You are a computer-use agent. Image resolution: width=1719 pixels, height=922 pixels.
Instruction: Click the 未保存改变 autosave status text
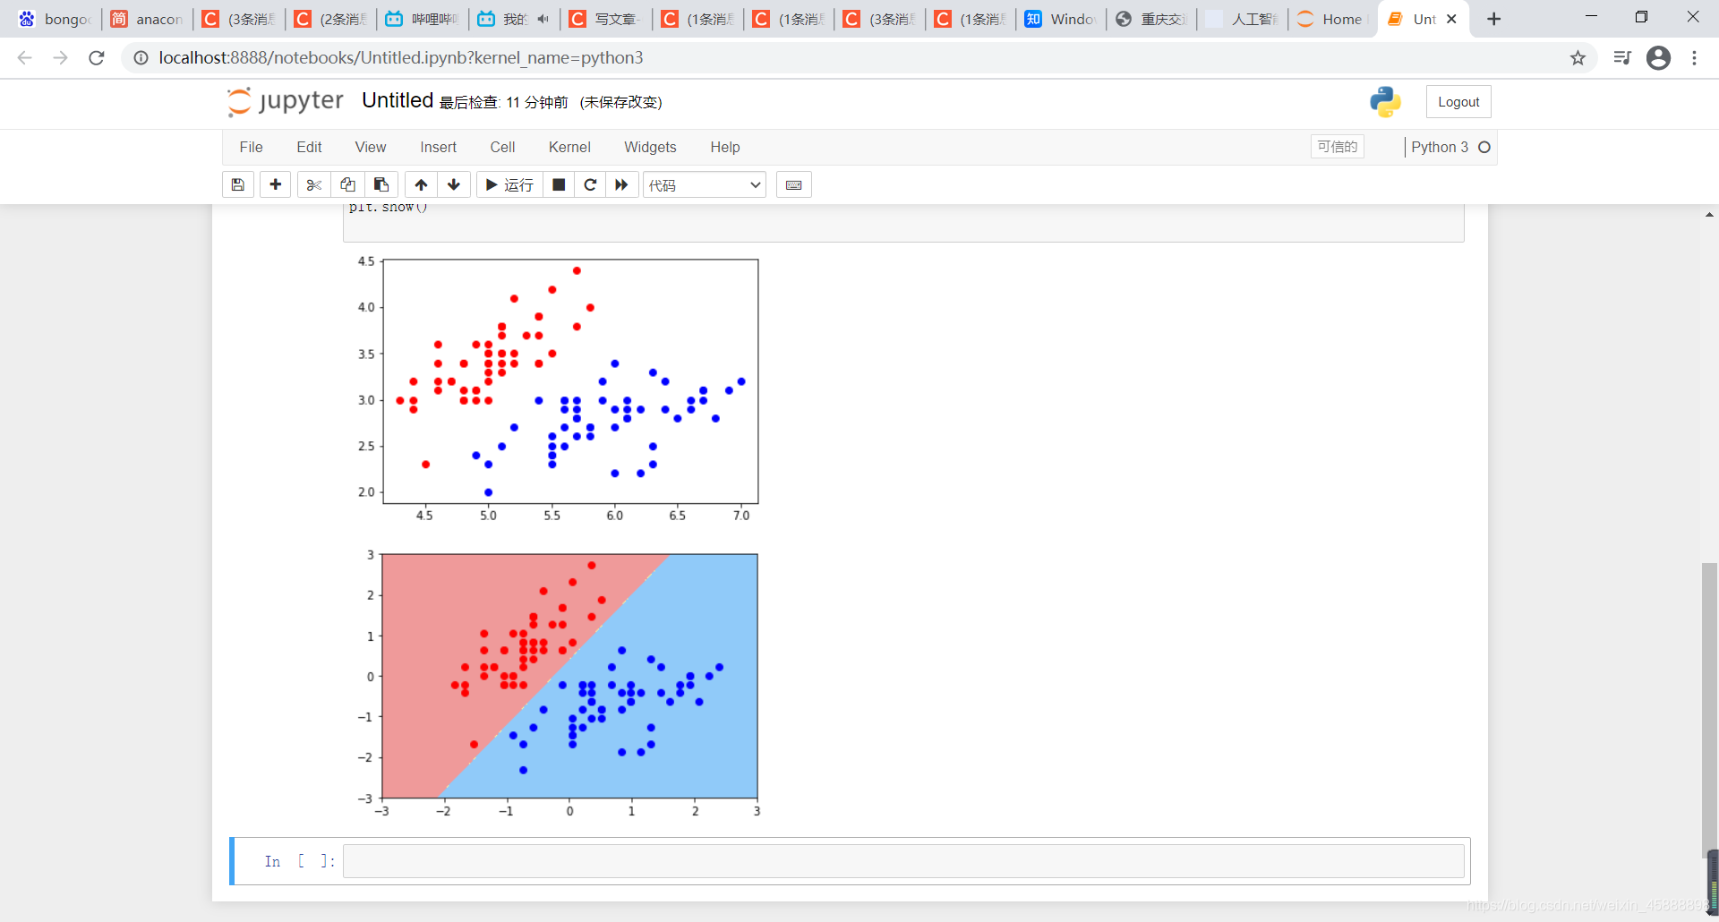pyautogui.click(x=620, y=102)
